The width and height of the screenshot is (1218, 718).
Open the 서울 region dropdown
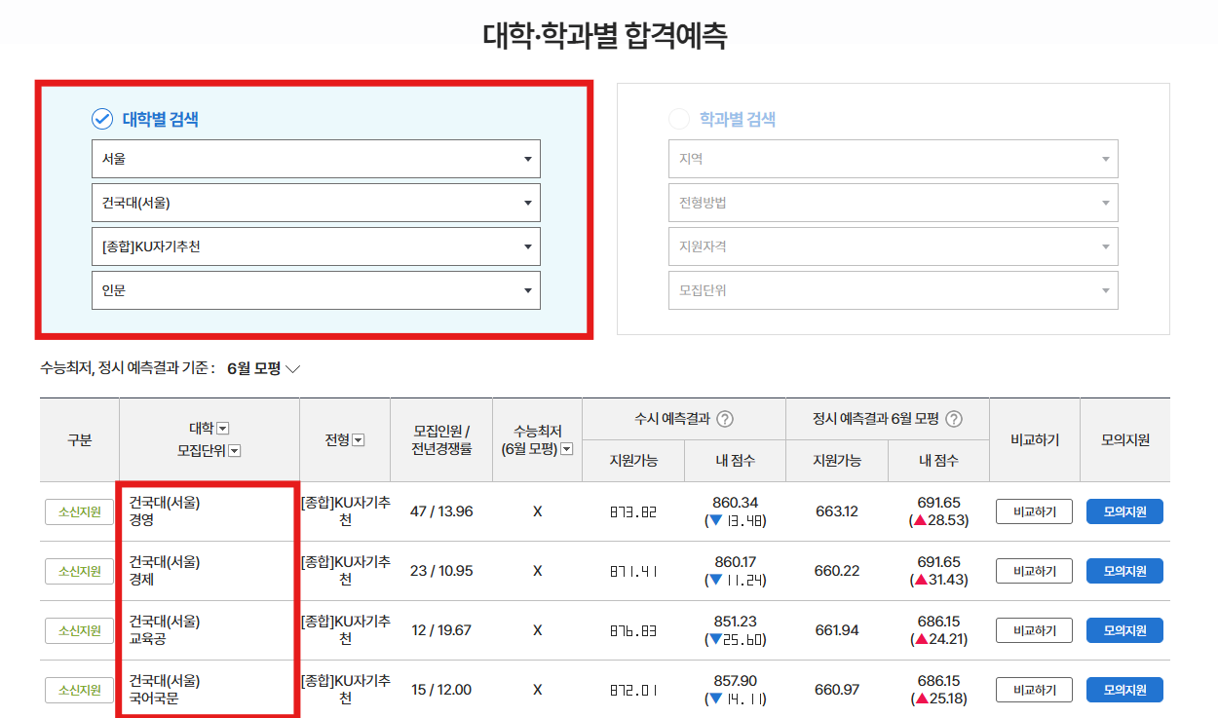(x=316, y=158)
